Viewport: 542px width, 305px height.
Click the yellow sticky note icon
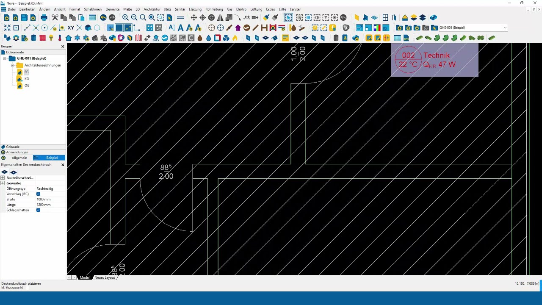coord(285,38)
